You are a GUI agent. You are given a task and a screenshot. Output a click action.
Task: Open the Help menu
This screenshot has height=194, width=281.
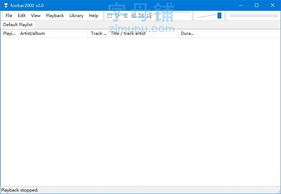[93, 16]
